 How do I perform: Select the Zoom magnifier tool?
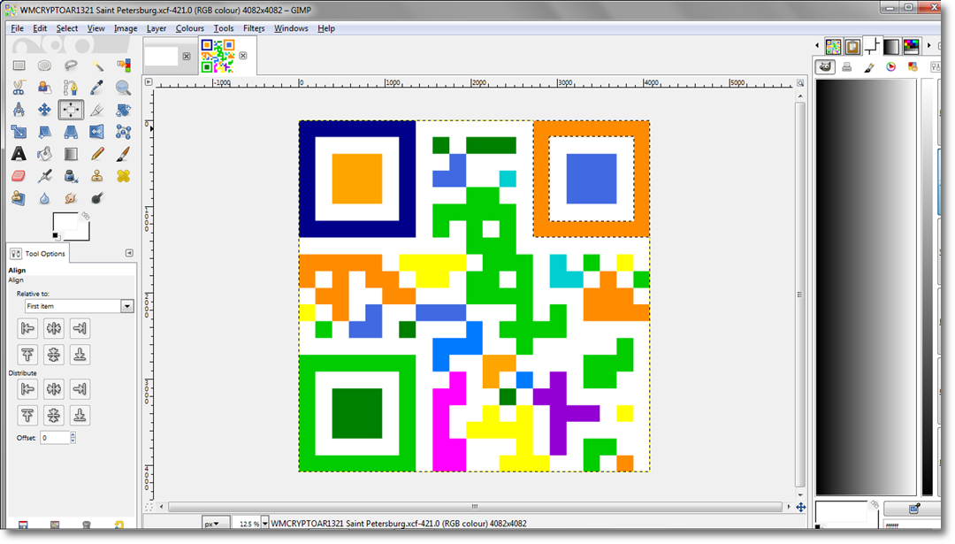(123, 88)
